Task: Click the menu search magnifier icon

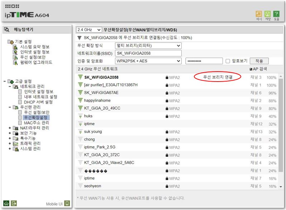Action: (x=7, y=29)
